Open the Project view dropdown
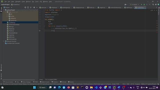This screenshot has height=90, width=160. point(8,7)
